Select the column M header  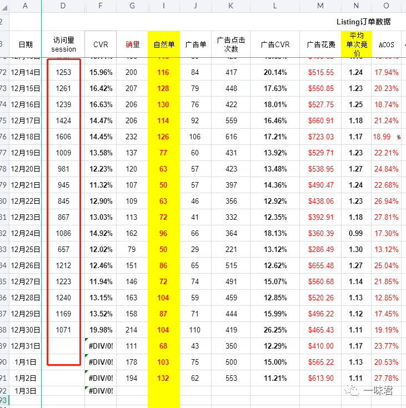click(320, 6)
